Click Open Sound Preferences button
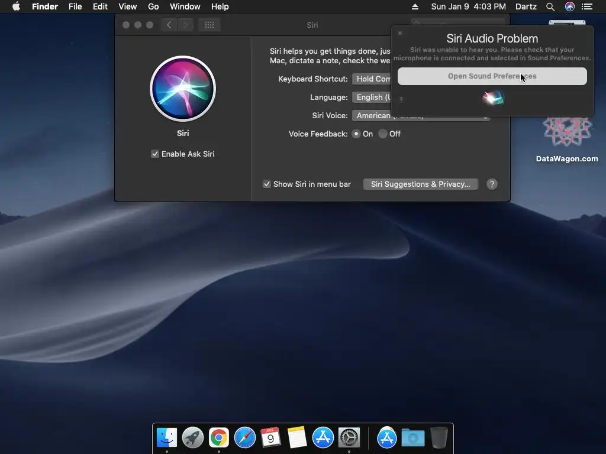Image resolution: width=606 pixels, height=454 pixels. click(492, 76)
